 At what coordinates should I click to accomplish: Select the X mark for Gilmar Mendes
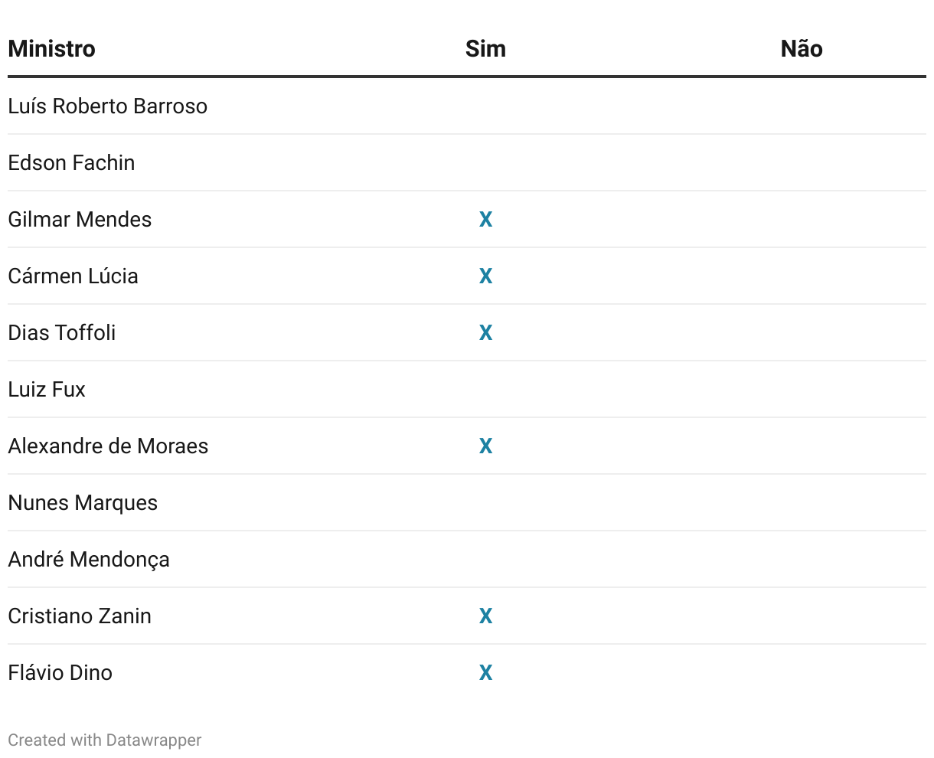tap(485, 220)
